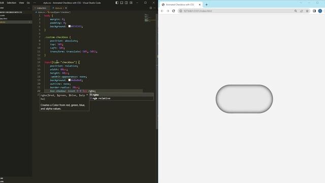Click the line 22 box-shadow declaration
The width and height of the screenshot is (325, 183).
(x=73, y=91)
